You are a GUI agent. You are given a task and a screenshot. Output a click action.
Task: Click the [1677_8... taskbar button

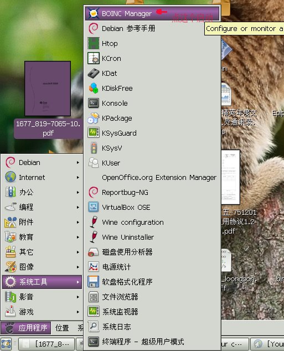47,344
